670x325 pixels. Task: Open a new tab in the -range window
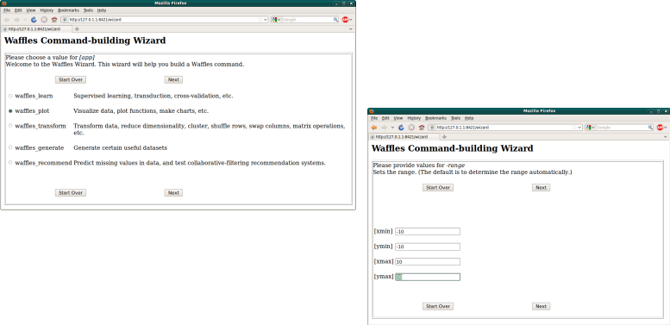(x=444, y=137)
